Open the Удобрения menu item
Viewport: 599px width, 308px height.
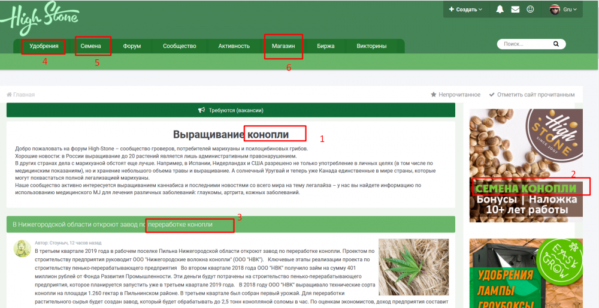[x=44, y=46]
